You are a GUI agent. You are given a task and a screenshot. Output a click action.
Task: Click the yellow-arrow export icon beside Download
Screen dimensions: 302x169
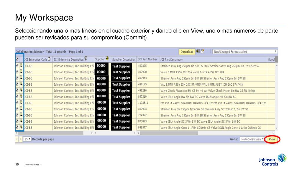[198, 51]
